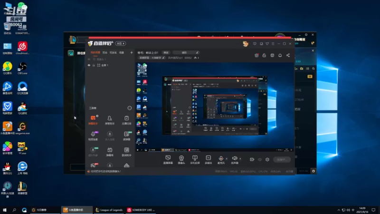Open the 歌词助手 tool icon
The image size is (380, 214).
(x=126, y=152)
